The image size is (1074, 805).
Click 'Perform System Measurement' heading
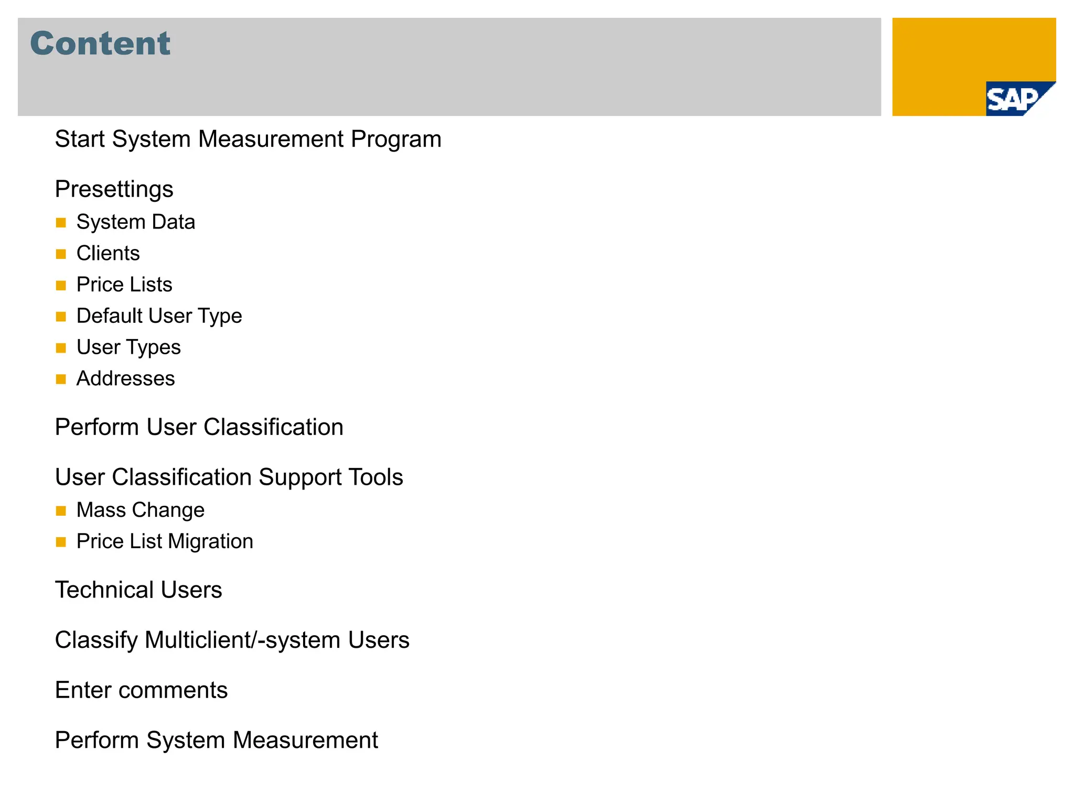pyautogui.click(x=217, y=741)
